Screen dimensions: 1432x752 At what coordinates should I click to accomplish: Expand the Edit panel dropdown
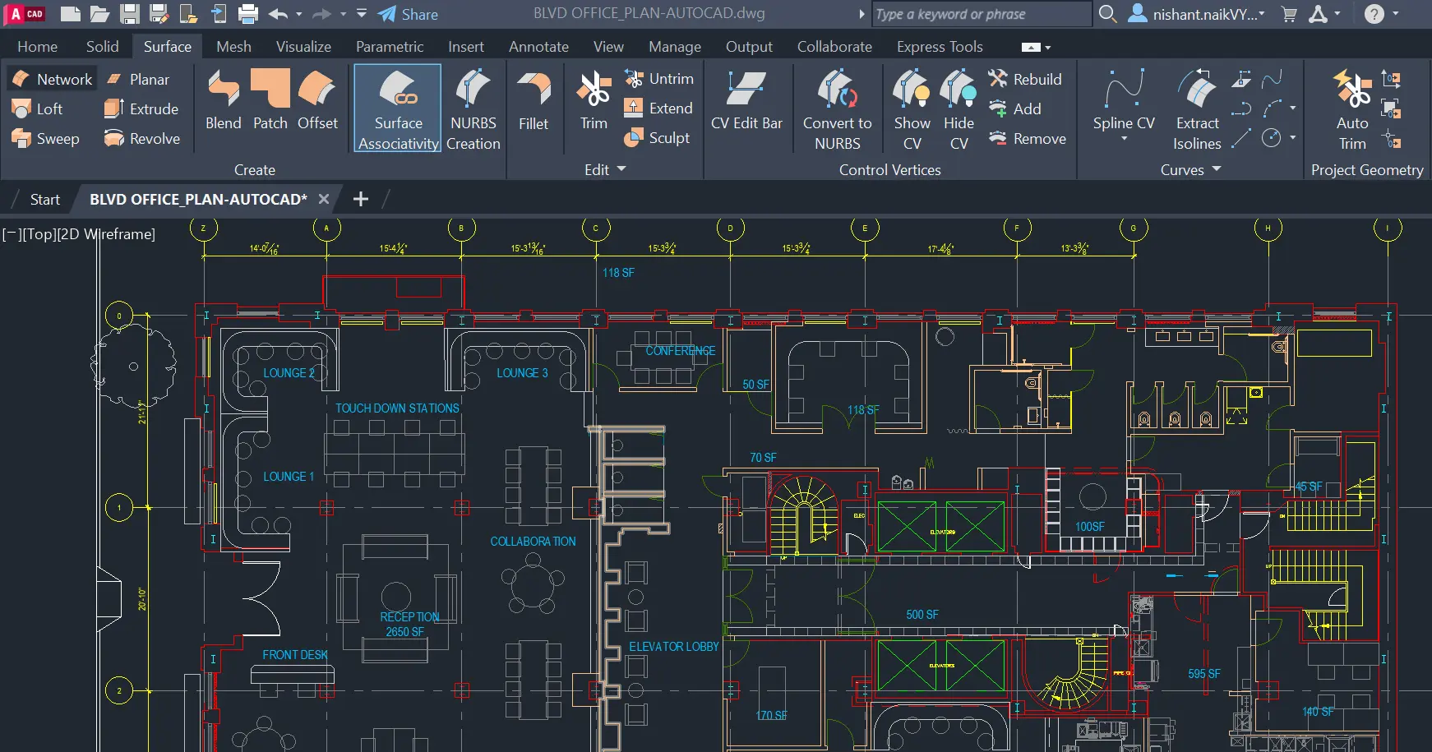[x=621, y=169]
